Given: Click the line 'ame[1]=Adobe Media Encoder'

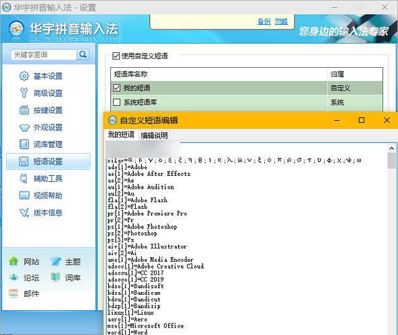Looking at the screenshot, I should click(151, 260).
